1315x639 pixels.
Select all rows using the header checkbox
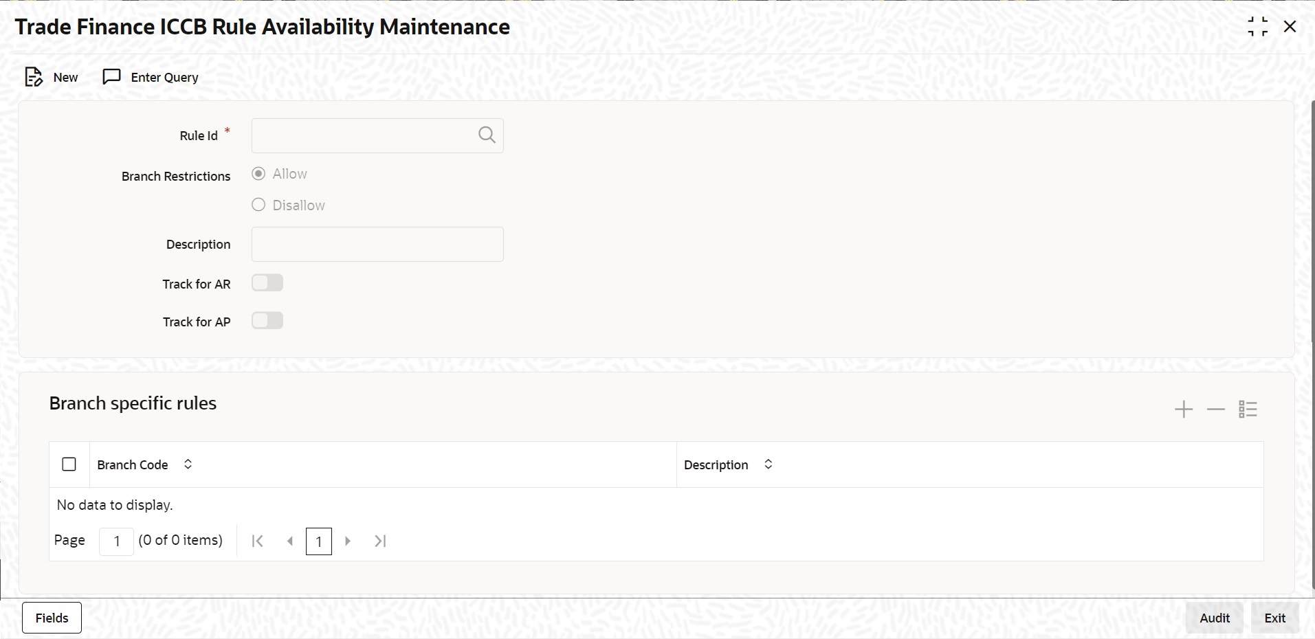click(x=69, y=464)
